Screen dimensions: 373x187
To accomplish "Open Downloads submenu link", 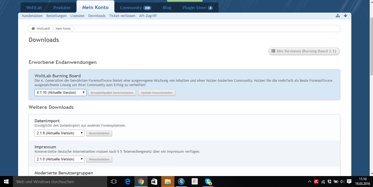I will 97,16.
